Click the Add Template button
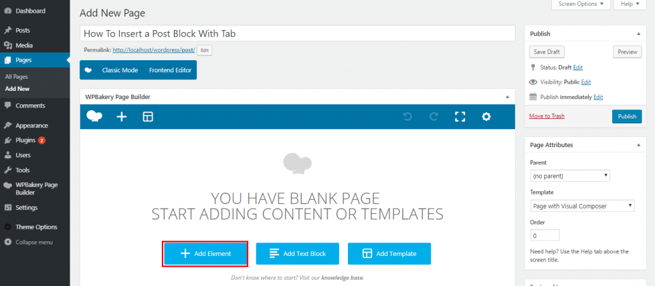Screen dimensions: 655x286 point(390,254)
